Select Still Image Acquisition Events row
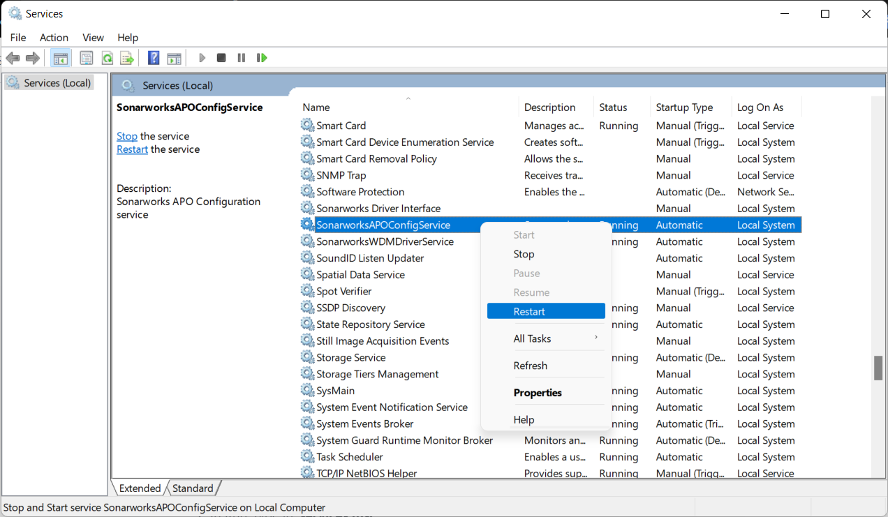Image resolution: width=888 pixels, height=517 pixels. click(550, 341)
